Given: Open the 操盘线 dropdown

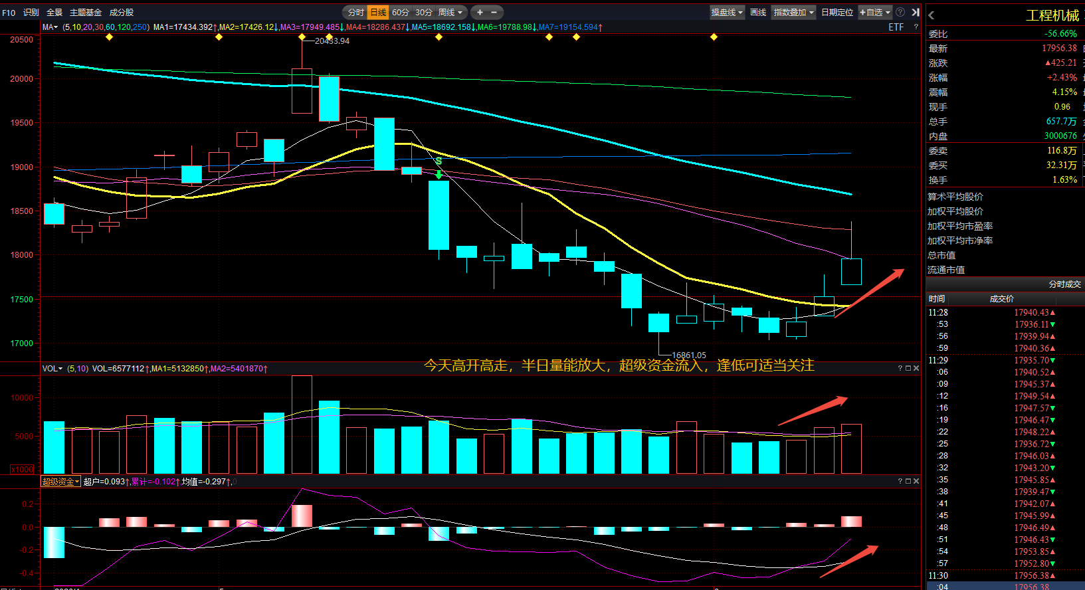Looking at the screenshot, I should pyautogui.click(x=727, y=13).
